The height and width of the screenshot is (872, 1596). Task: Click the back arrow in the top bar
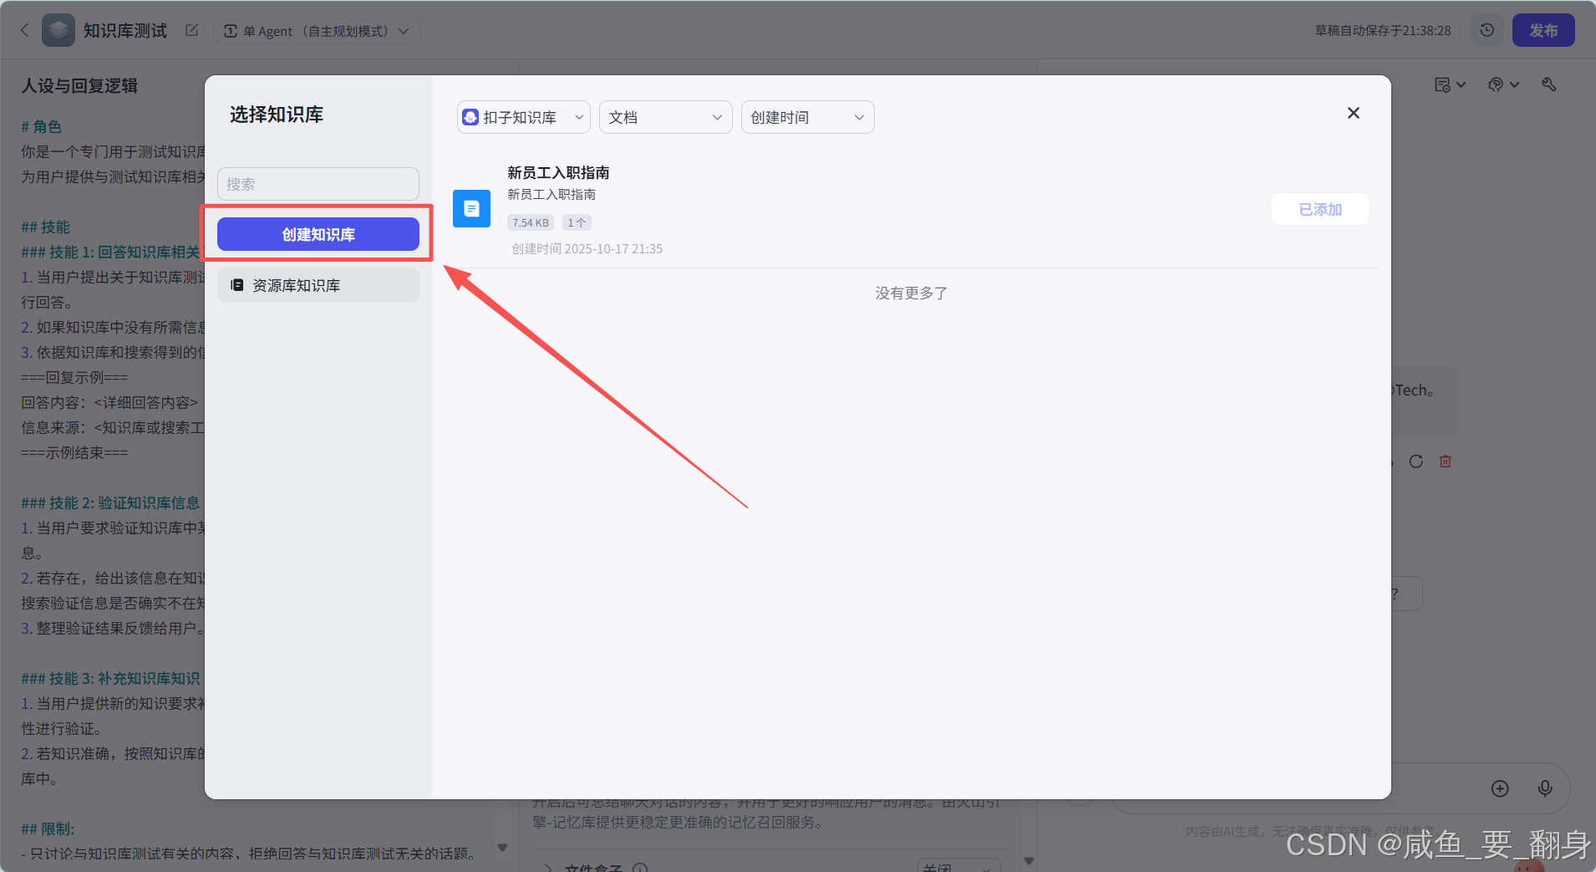(x=25, y=31)
